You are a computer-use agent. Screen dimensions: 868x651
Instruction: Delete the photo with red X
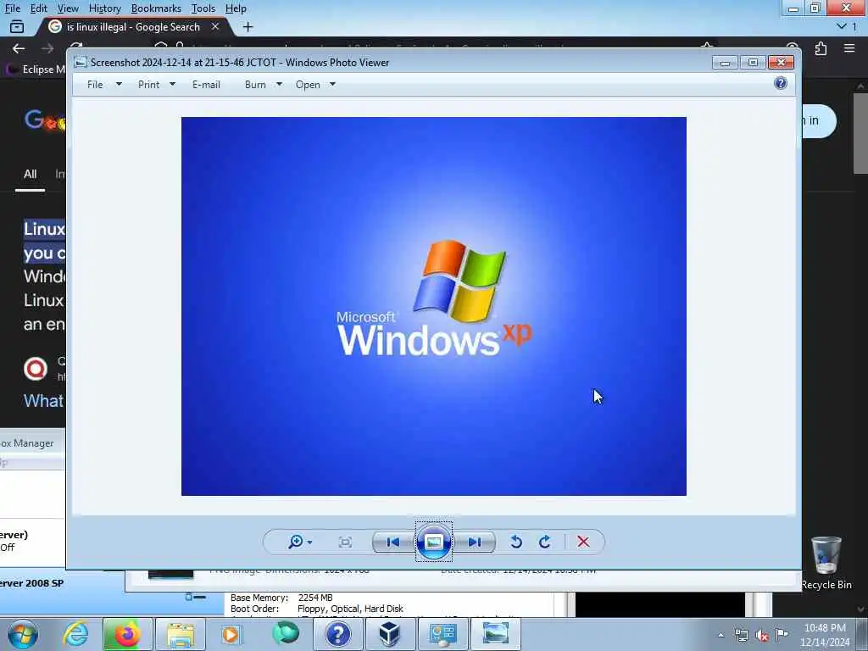[x=583, y=542]
